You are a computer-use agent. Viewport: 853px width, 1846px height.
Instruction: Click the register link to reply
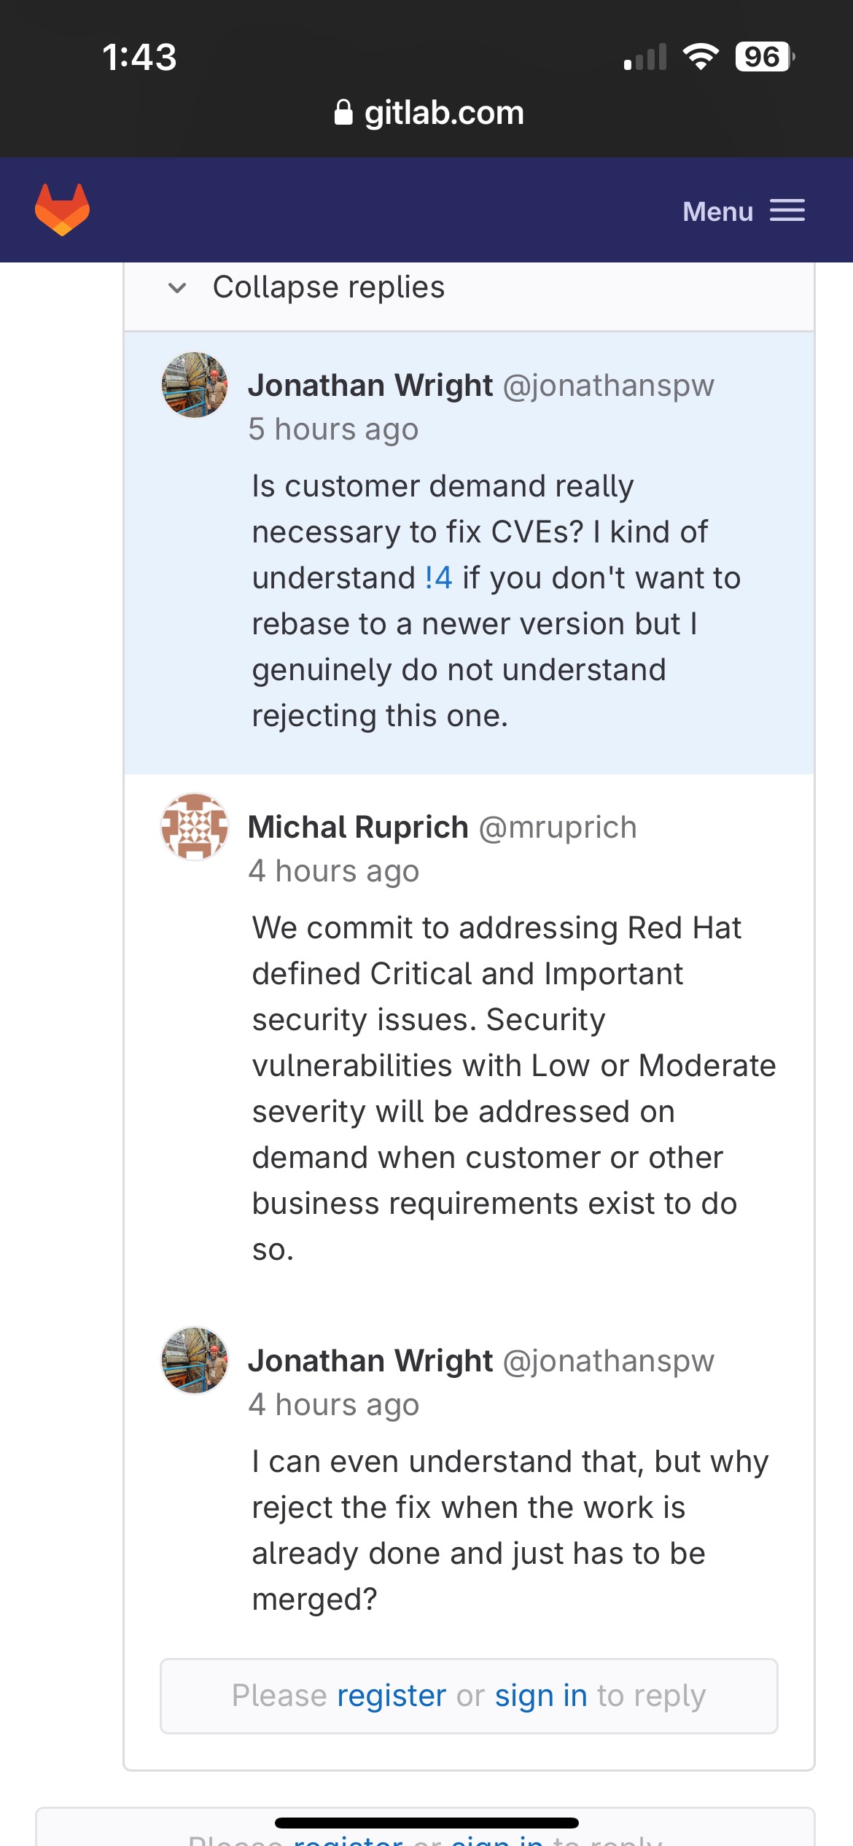[x=391, y=1696]
